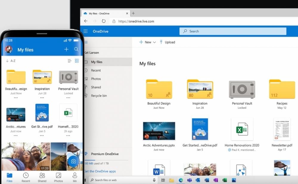The height and width of the screenshot is (184, 298).
Task: Switch mobile app to grid view layout
Action: click(x=77, y=60)
